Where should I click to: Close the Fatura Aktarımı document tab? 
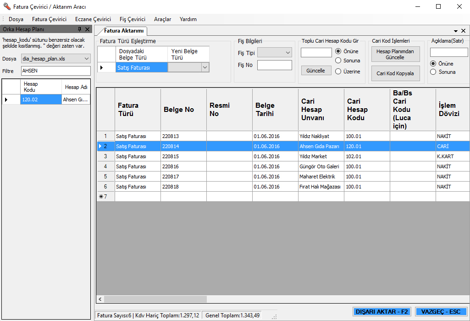(464, 31)
